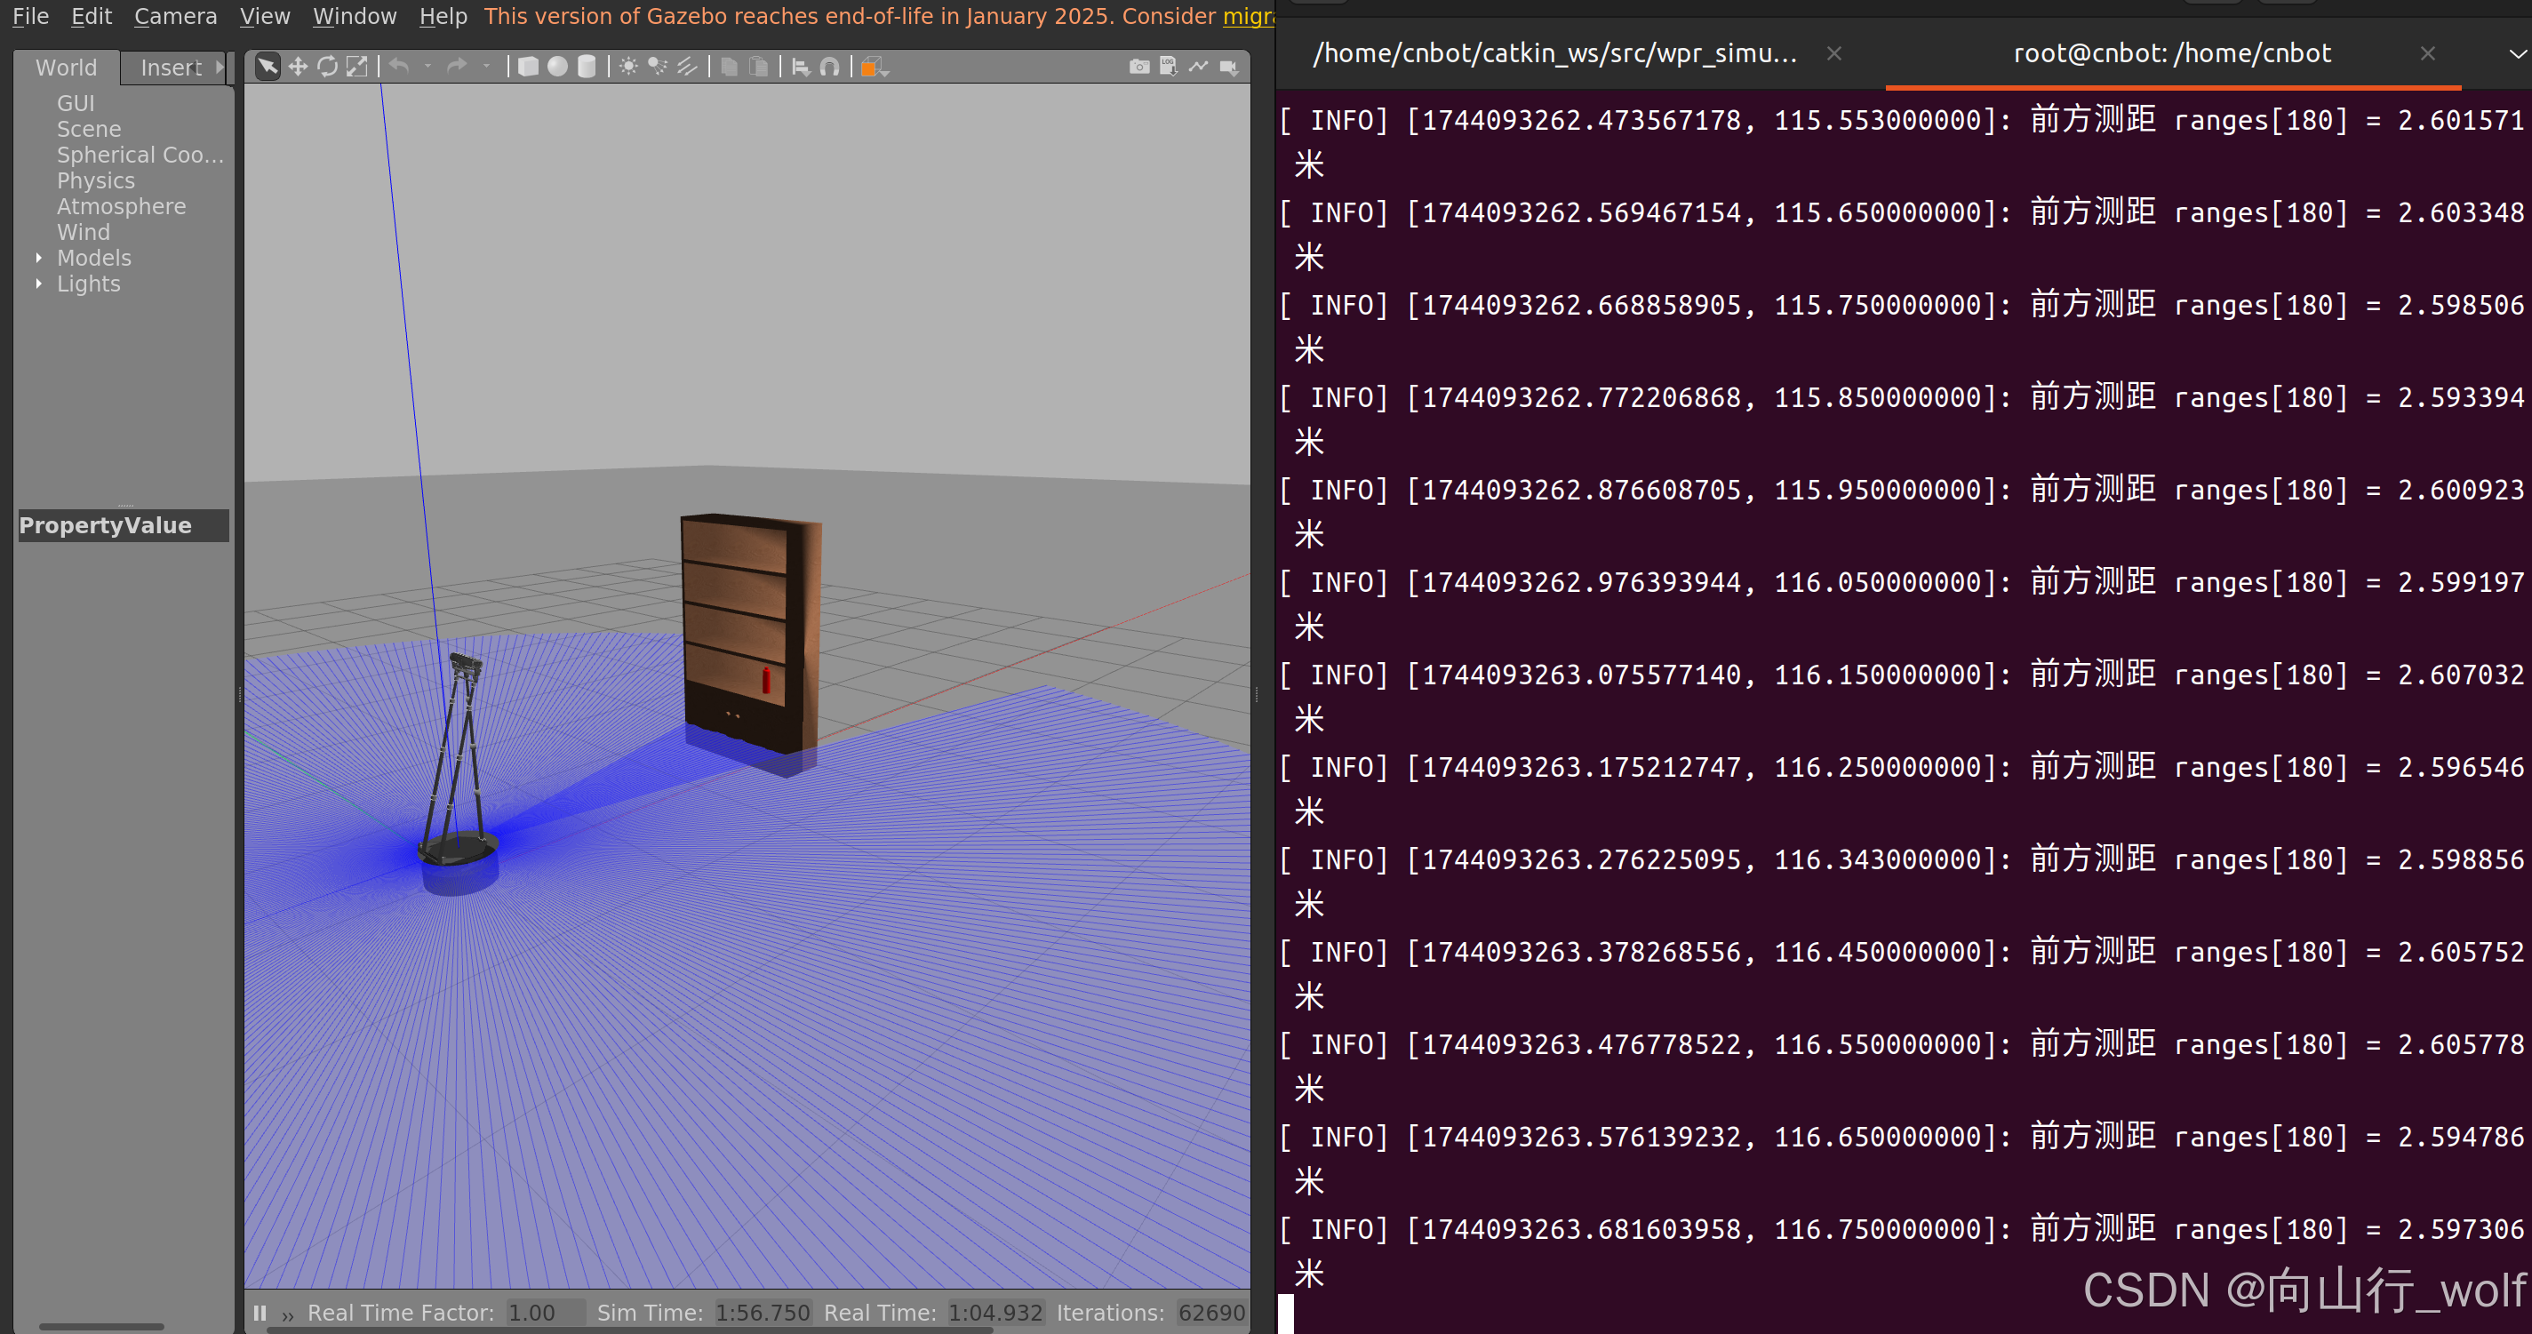Click terminal line with ranges value 2.601571
This screenshot has width=2532, height=1334.
[1903, 142]
